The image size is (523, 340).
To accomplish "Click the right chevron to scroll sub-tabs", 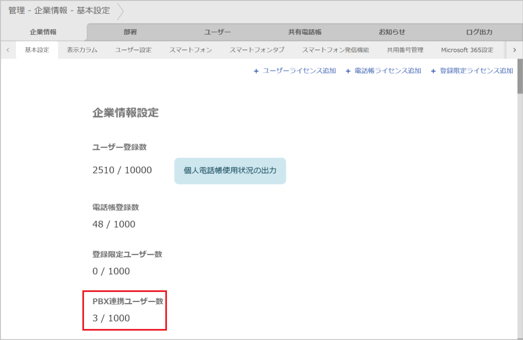I will [x=515, y=50].
